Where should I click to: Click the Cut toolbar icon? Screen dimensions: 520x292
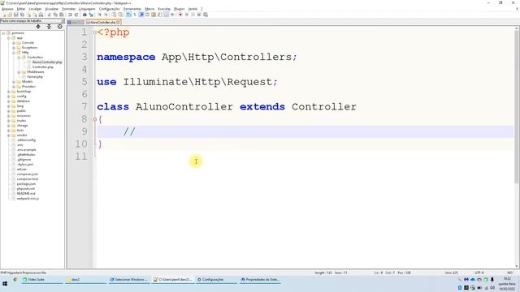coord(49,15)
